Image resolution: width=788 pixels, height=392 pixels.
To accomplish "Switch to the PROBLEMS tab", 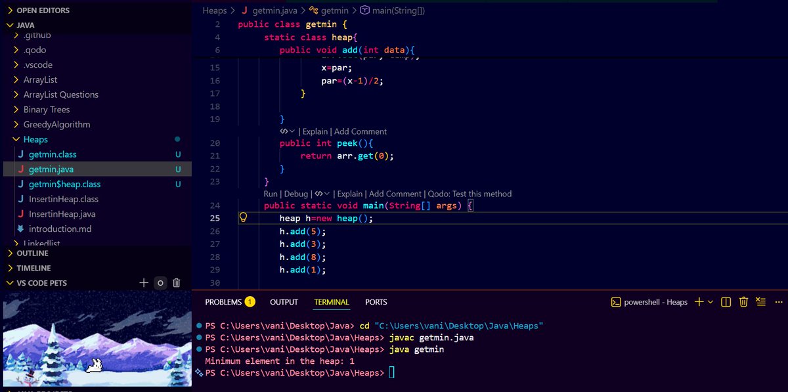I will pyautogui.click(x=223, y=302).
